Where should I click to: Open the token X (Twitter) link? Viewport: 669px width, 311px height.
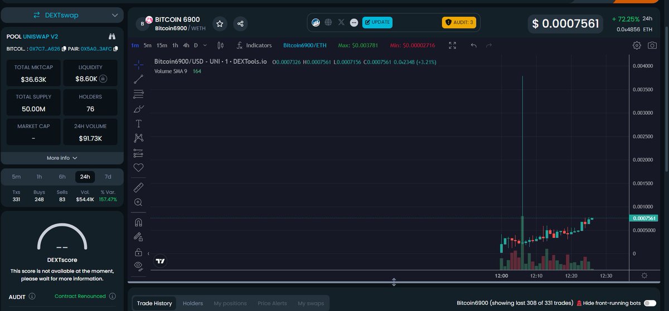point(341,22)
